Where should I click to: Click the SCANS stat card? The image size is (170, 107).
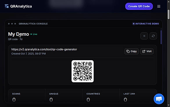[x=27, y=96]
